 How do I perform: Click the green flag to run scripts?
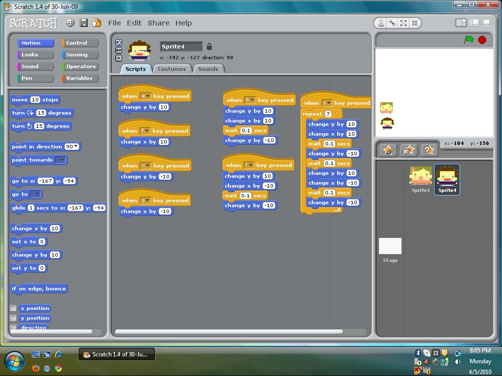[469, 40]
